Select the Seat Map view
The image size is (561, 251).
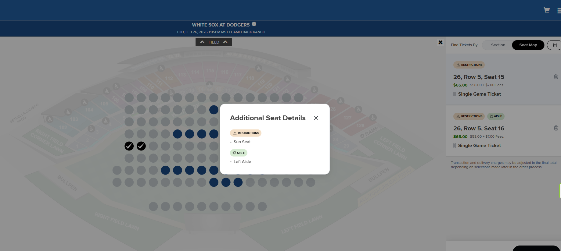click(528, 45)
